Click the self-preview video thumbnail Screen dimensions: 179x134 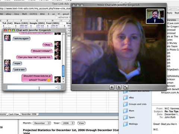tap(155, 16)
